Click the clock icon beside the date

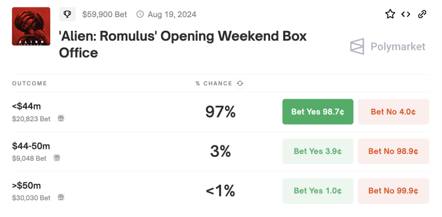140,14
